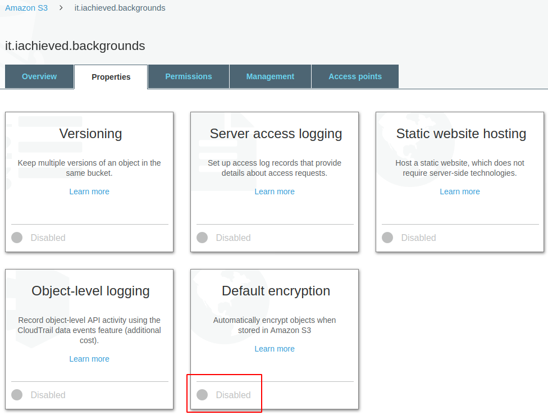
Task: Click Disabled text under Static website hosting
Action: (418, 238)
